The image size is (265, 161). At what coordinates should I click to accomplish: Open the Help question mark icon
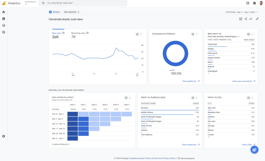click(x=254, y=3)
